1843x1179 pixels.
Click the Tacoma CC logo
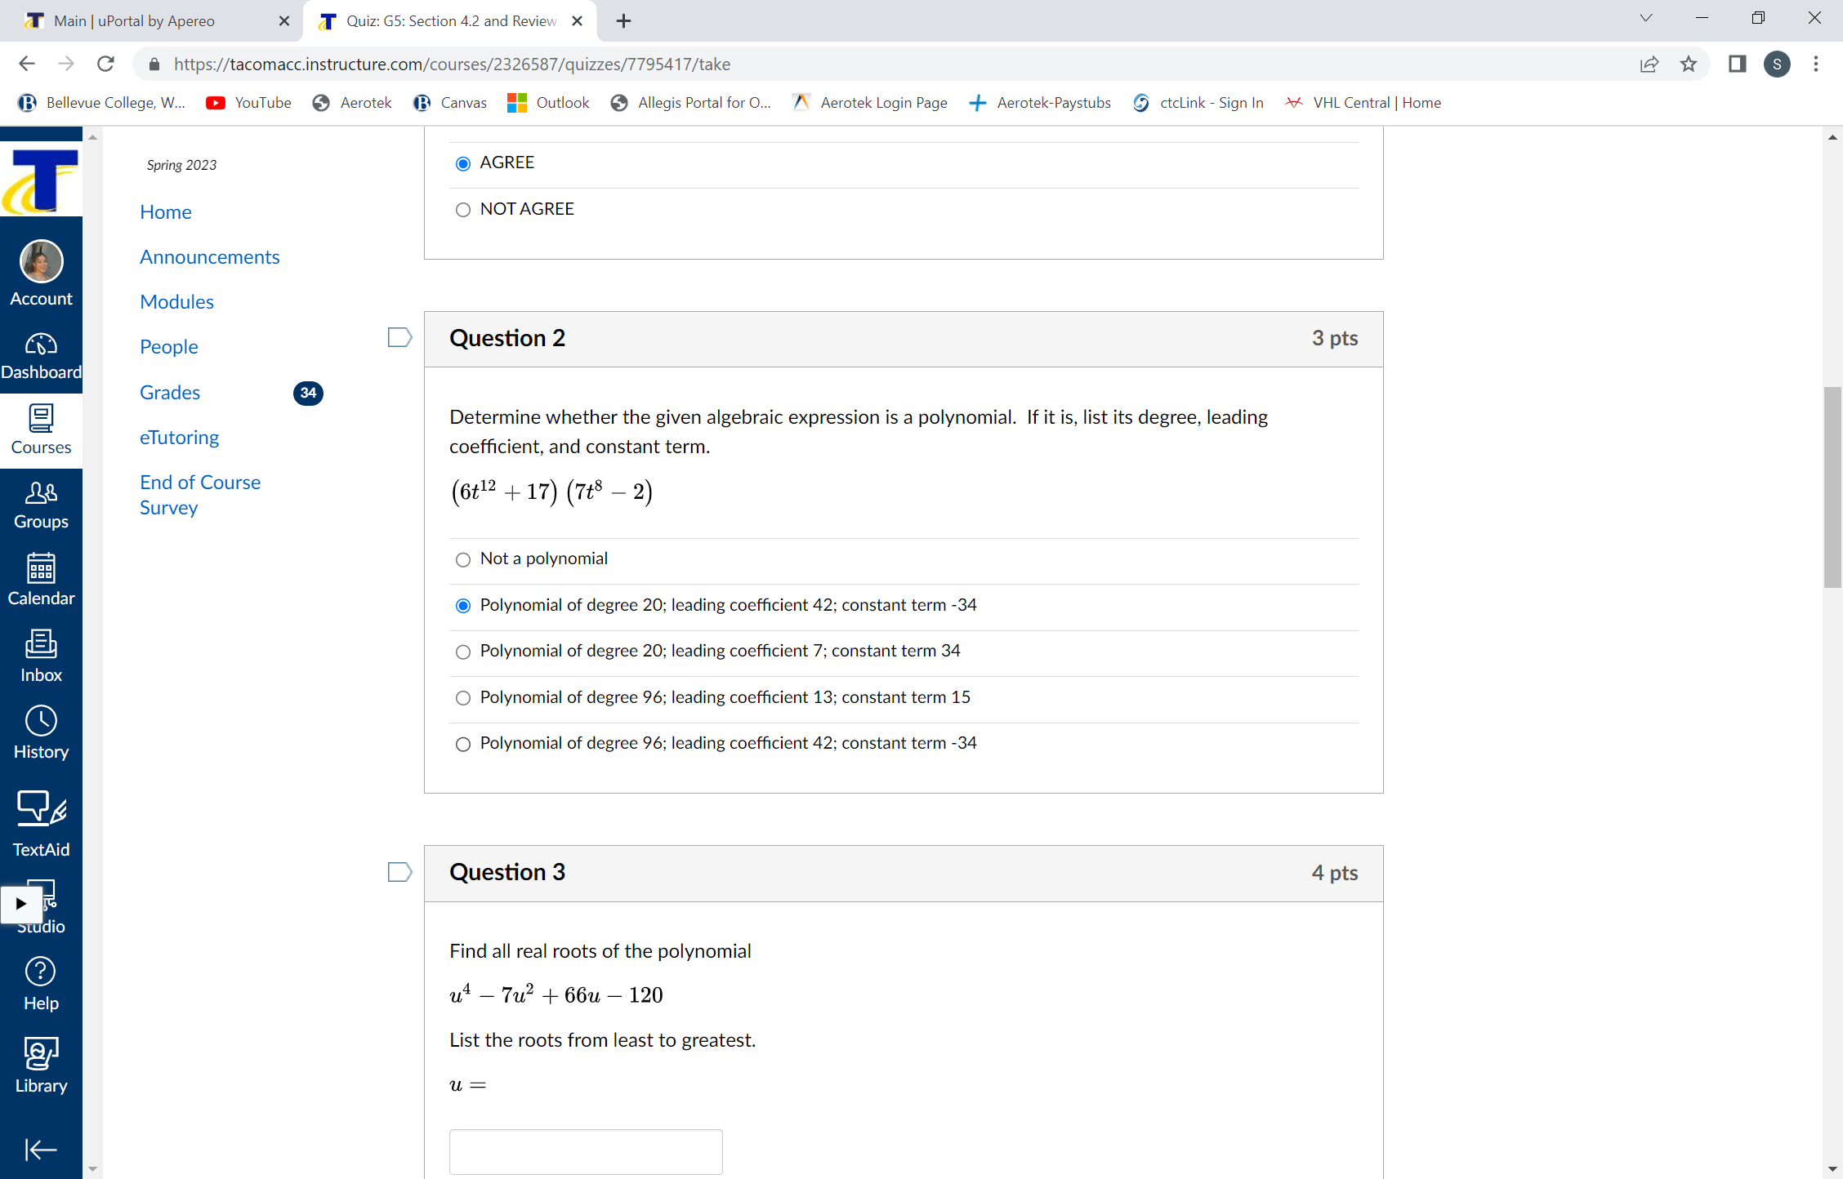click(x=41, y=180)
